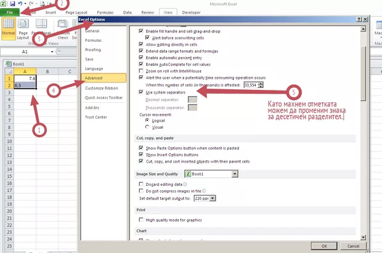Image resolution: width=382 pixels, height=253 pixels.
Task: Open the Insert ribbon tab
Action: pyautogui.click(x=51, y=12)
